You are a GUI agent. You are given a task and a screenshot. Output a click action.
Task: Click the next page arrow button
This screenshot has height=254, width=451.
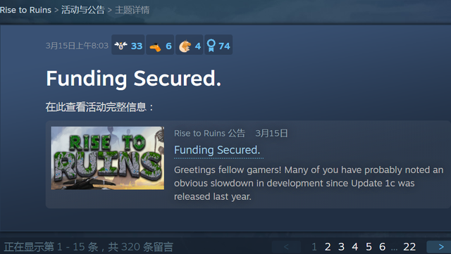[x=439, y=247]
